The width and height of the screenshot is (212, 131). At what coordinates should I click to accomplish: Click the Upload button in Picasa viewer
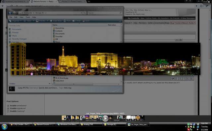(x=116, y=120)
